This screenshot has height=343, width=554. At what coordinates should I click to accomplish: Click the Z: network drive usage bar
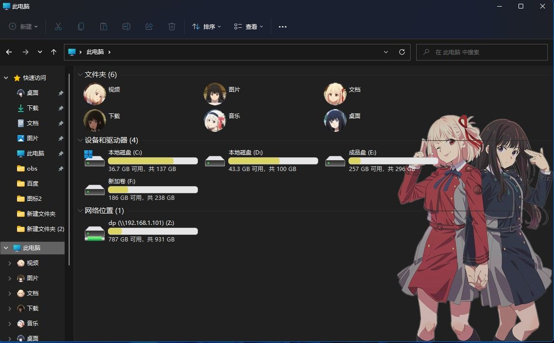152,231
